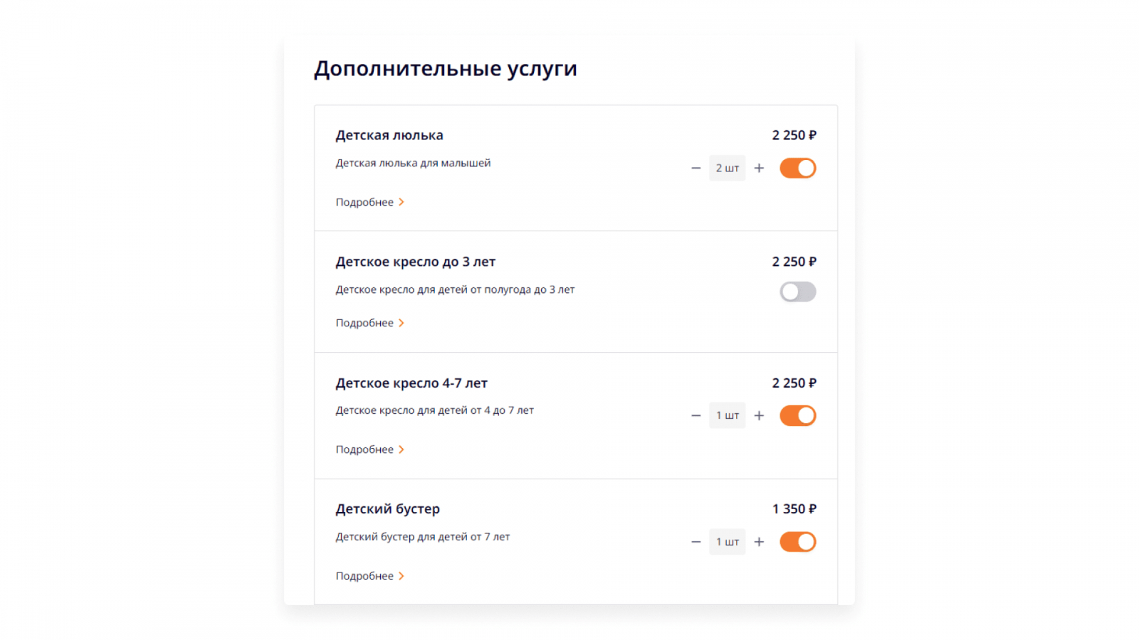The width and height of the screenshot is (1139, 640).
Task: Click the Детский бустер 1 350 ₽ price
Action: click(794, 509)
